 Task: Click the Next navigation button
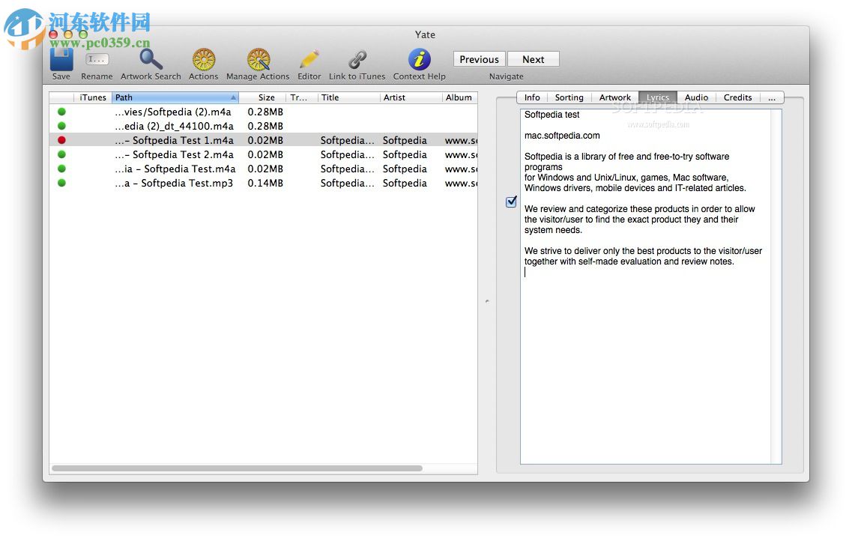pos(533,59)
